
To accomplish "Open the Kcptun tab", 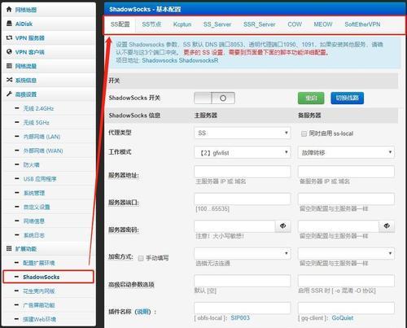I will [182, 24].
